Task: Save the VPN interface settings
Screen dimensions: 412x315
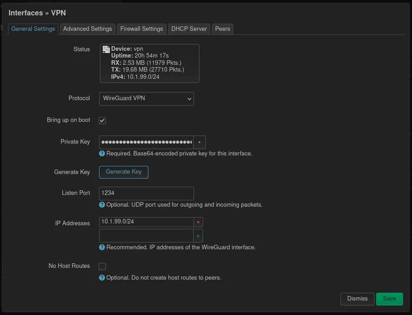Action: point(389,299)
